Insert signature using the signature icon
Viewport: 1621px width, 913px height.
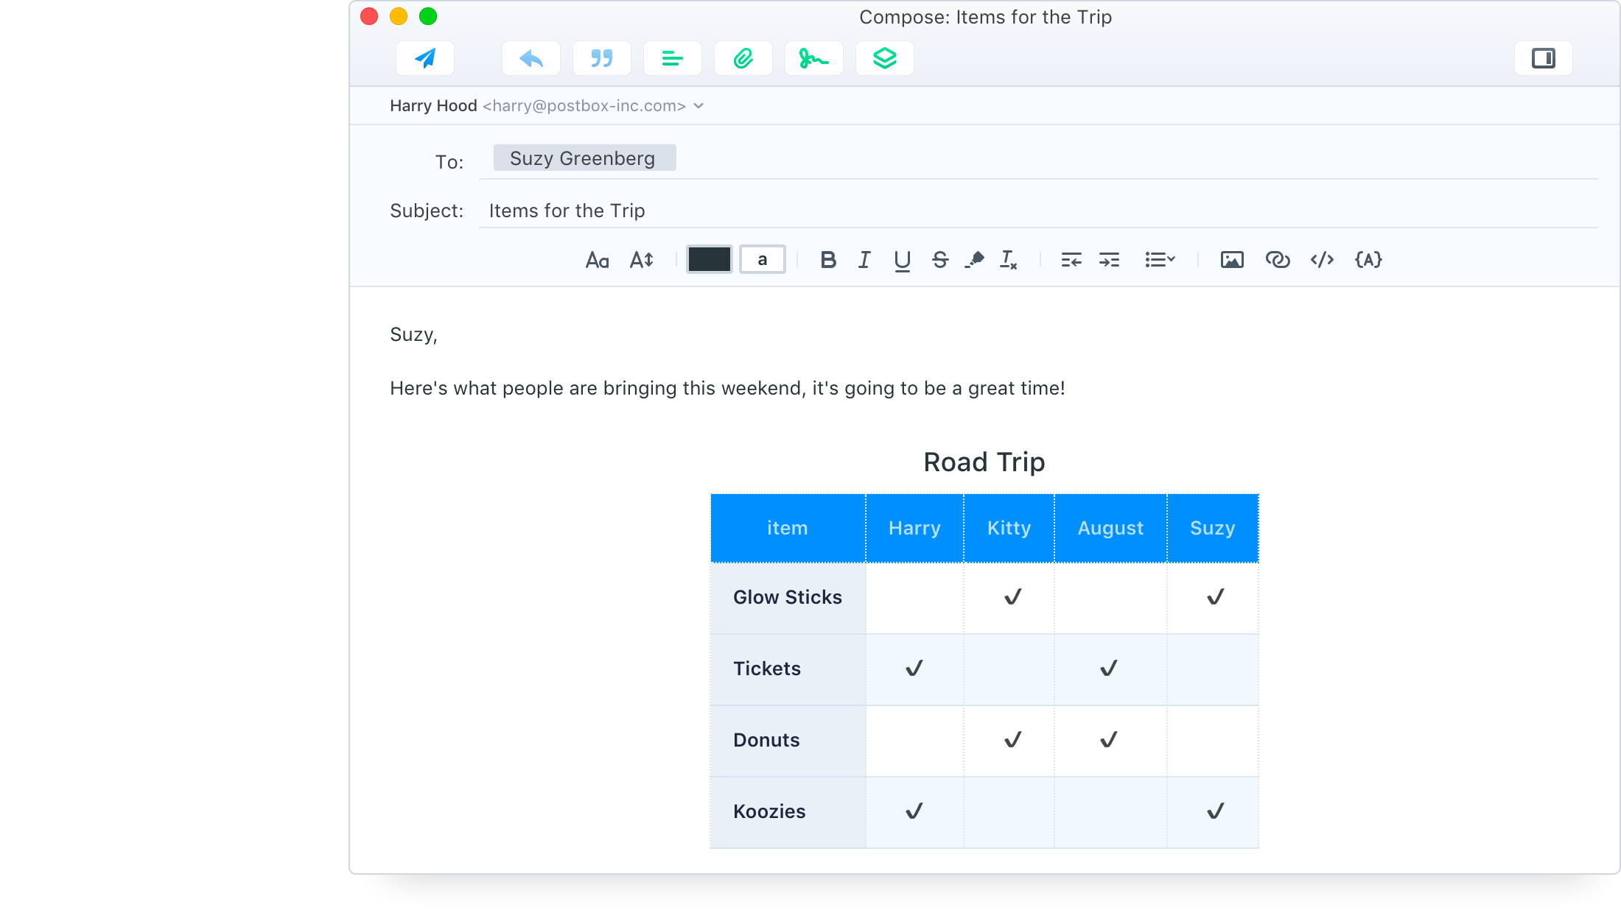click(814, 58)
